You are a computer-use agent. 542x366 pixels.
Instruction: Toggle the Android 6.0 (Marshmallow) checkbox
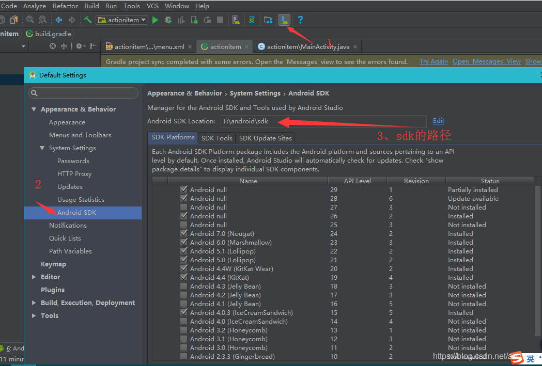(x=184, y=242)
